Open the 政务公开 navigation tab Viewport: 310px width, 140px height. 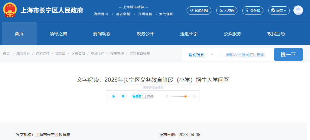145,34
